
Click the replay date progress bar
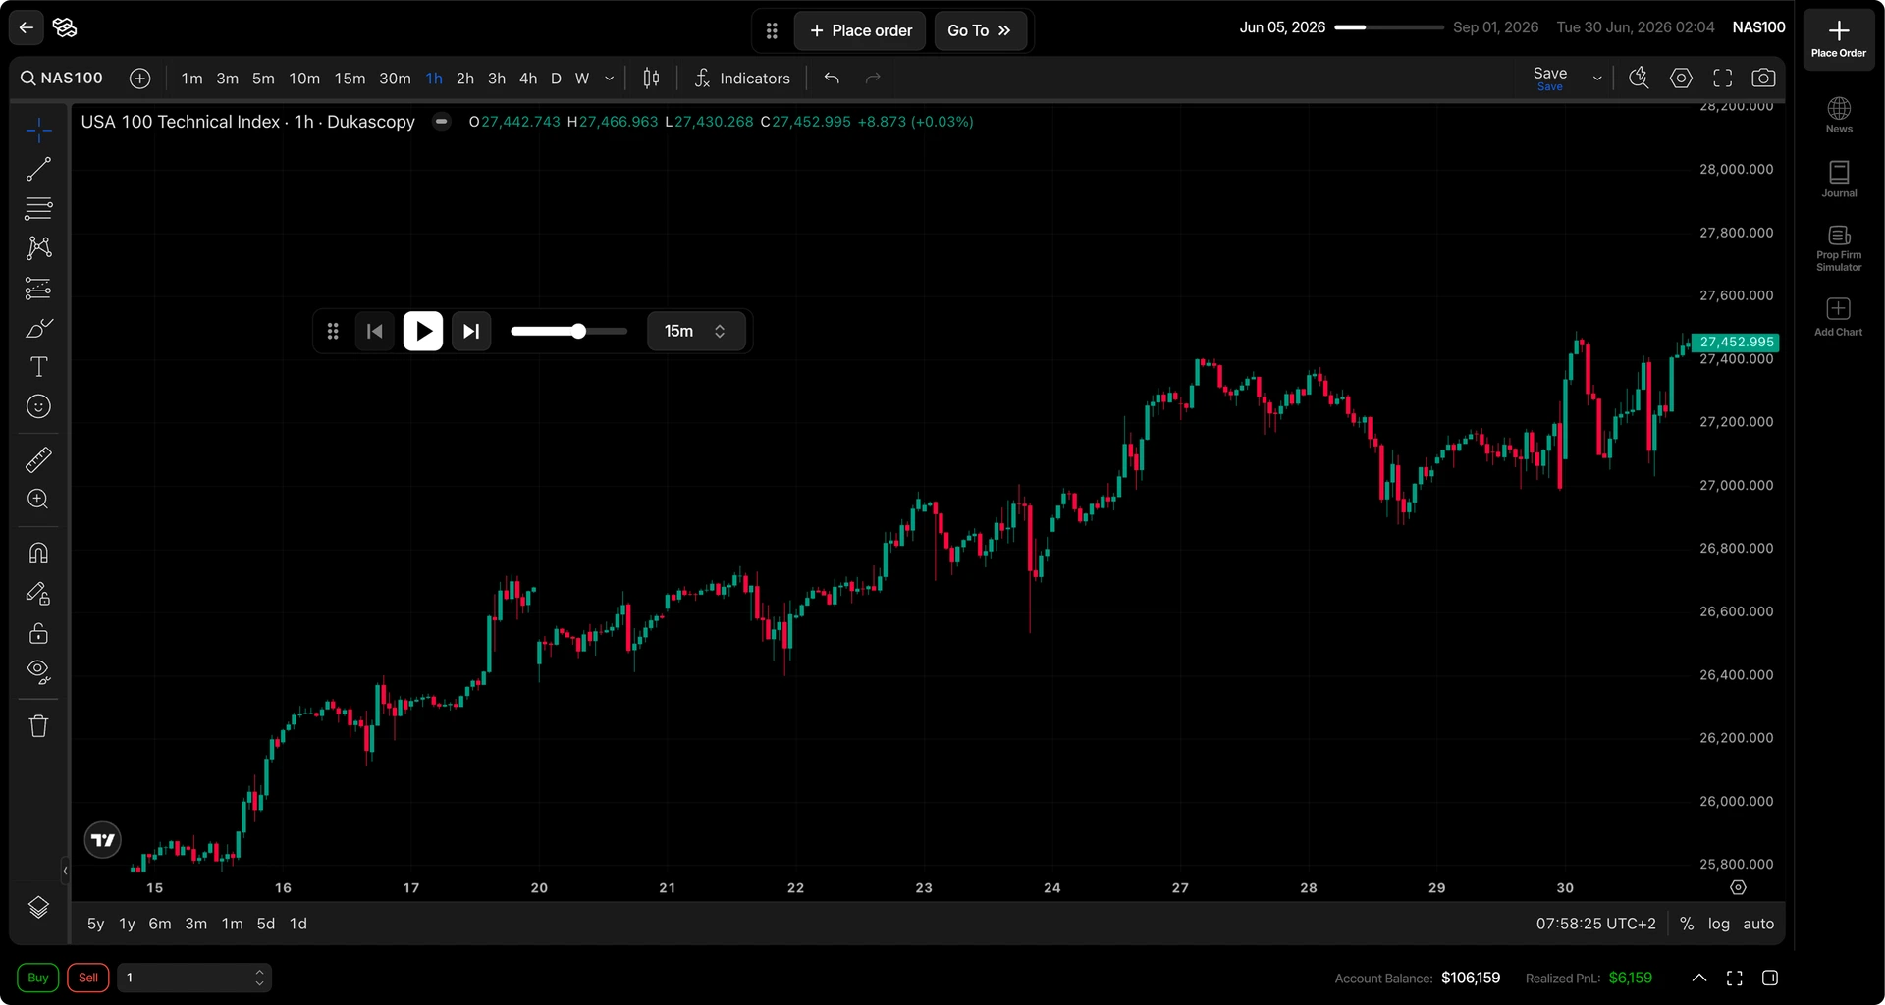click(1389, 27)
